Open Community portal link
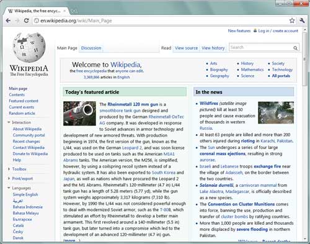Viewport: 310px width, 244px height. coord(29,135)
